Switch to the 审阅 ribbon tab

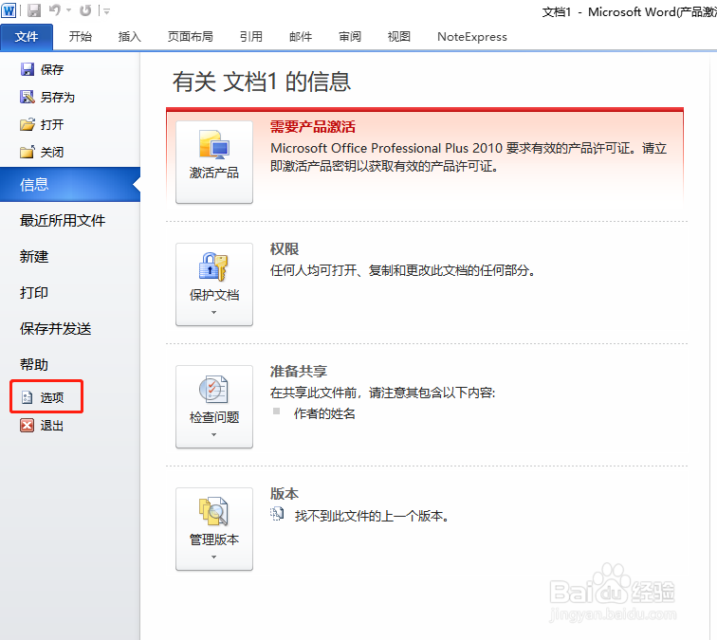pos(350,37)
